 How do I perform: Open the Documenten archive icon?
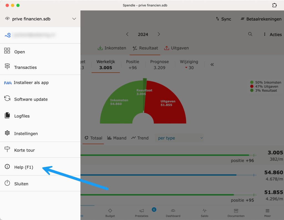coord(236,211)
